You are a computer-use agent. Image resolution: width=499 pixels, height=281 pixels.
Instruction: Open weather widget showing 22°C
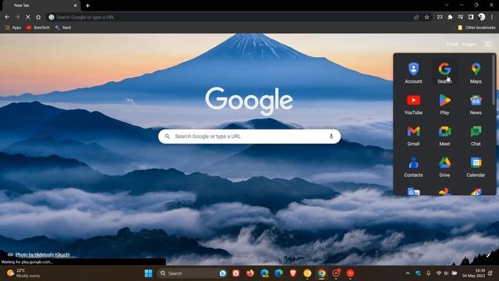(x=24, y=273)
